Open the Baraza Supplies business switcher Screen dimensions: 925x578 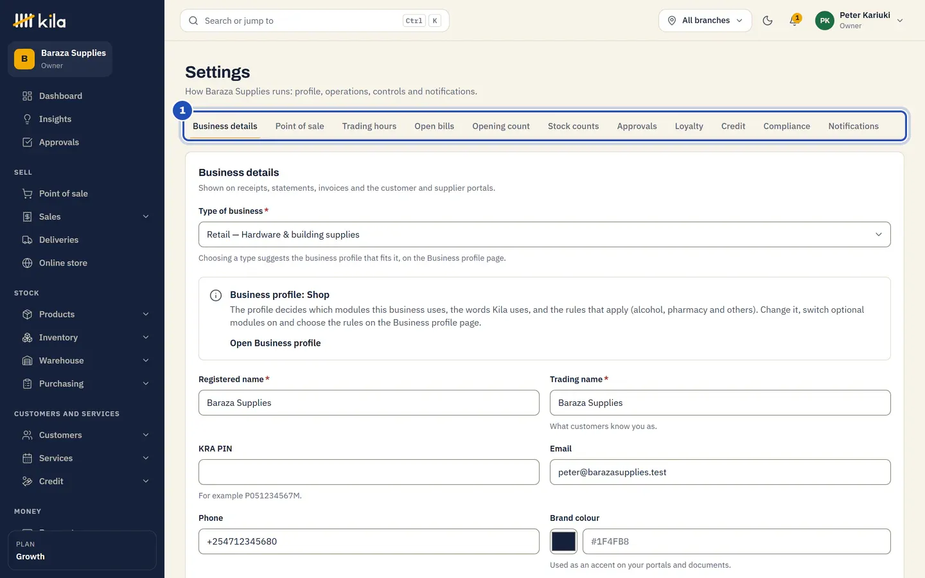pos(60,59)
